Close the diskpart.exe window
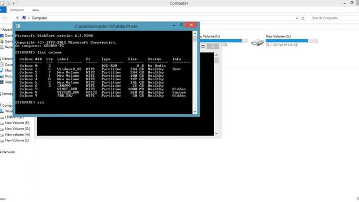Viewport: 359px width, 202px height. 191,25
